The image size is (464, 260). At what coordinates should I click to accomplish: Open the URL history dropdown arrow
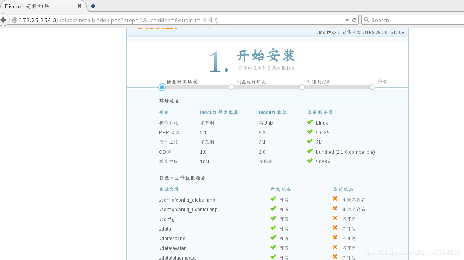(347, 20)
